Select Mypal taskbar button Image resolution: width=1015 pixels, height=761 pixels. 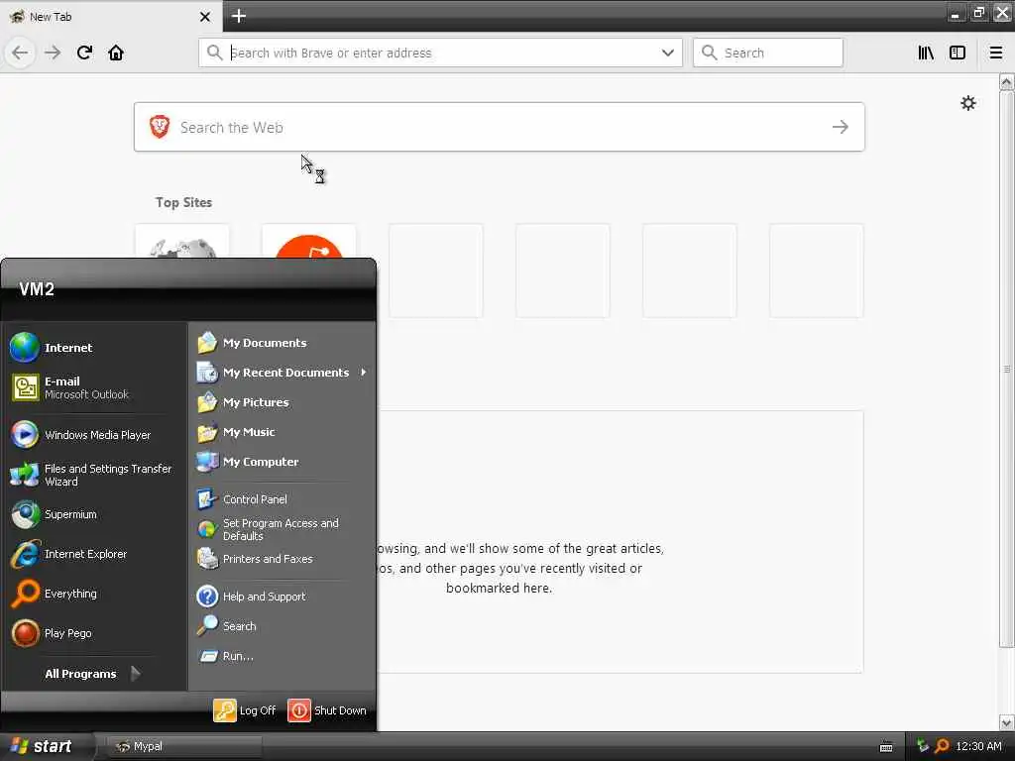(182, 746)
